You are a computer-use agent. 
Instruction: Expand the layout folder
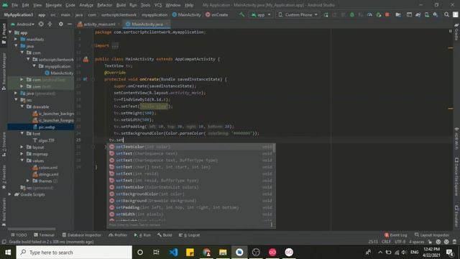coord(22,147)
